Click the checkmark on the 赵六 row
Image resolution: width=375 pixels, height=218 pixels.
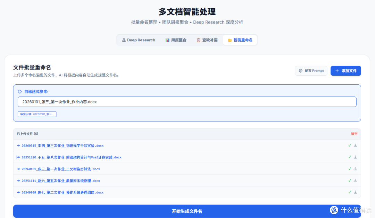coord(350,181)
